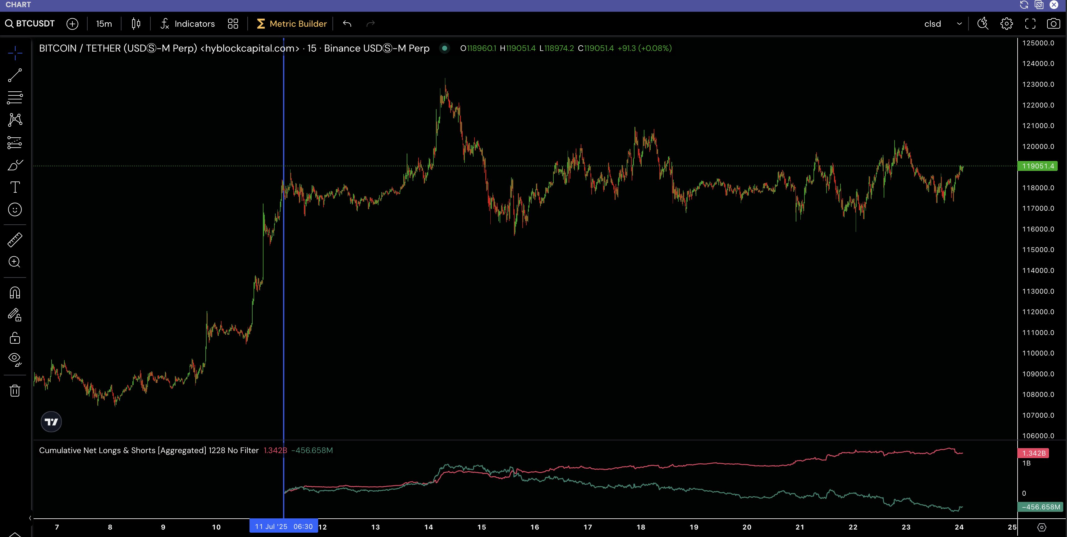Click the green market status dot
Viewport: 1067px width, 537px height.
point(444,48)
